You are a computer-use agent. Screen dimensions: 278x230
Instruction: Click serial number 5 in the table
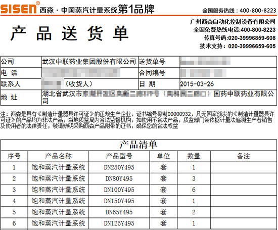click(x=14, y=212)
